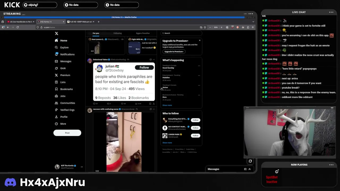
Task: Click the Firefox back arrow
Action: click(x=8, y=27)
